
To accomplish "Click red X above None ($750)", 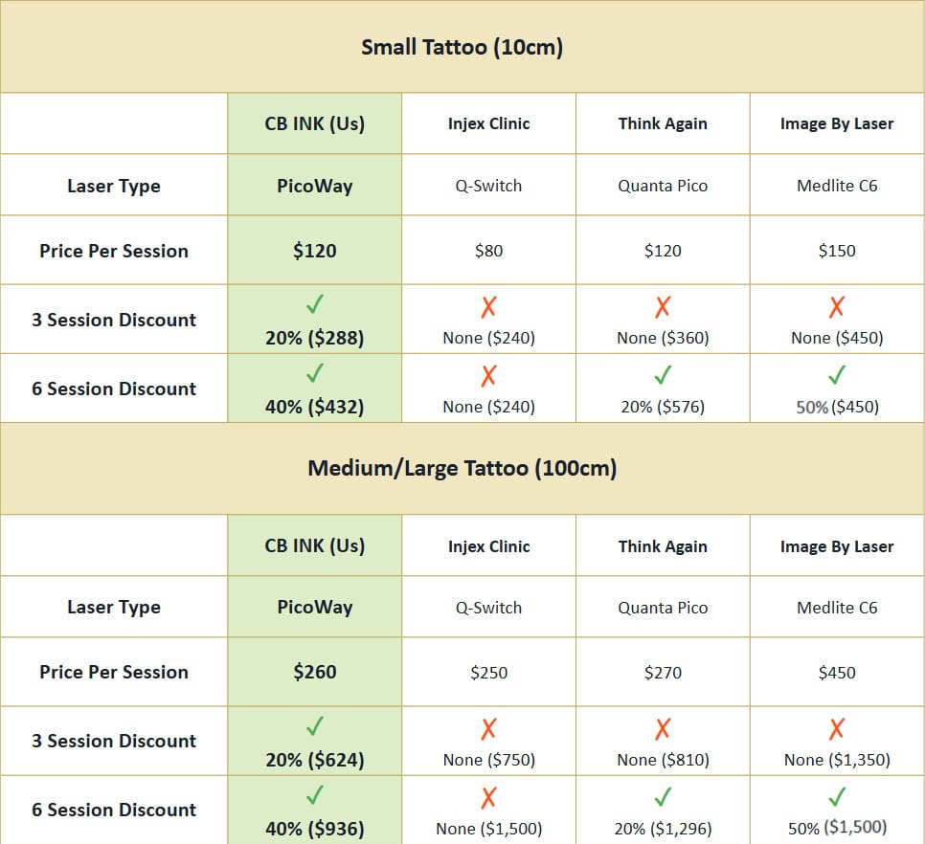I will point(488,729).
